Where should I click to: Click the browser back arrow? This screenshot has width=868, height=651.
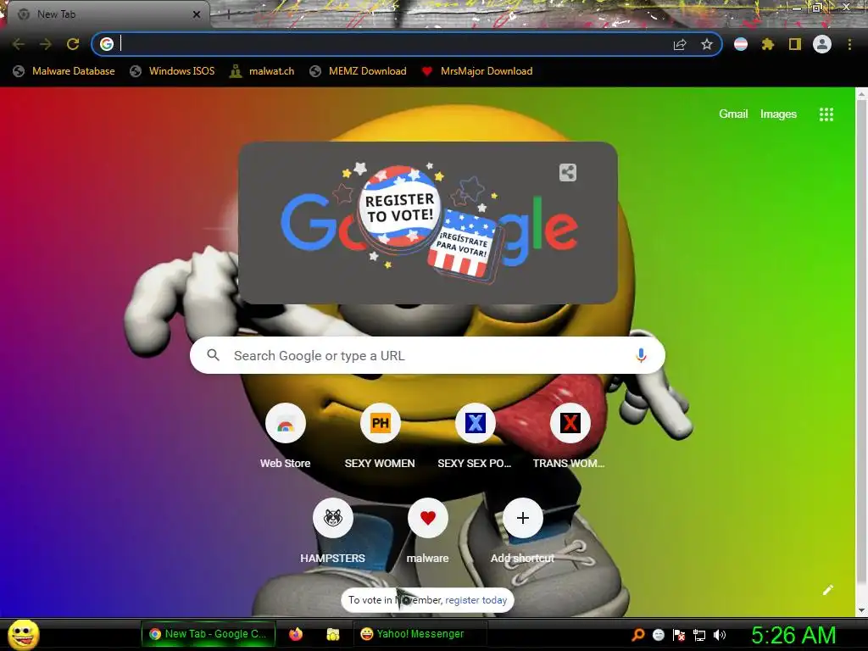(x=19, y=44)
